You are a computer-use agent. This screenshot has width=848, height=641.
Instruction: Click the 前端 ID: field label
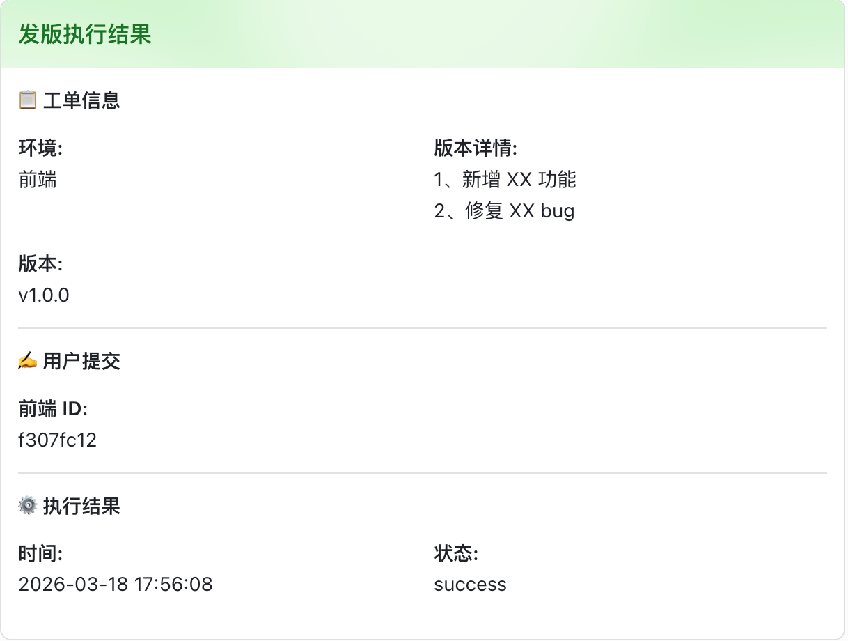click(53, 409)
